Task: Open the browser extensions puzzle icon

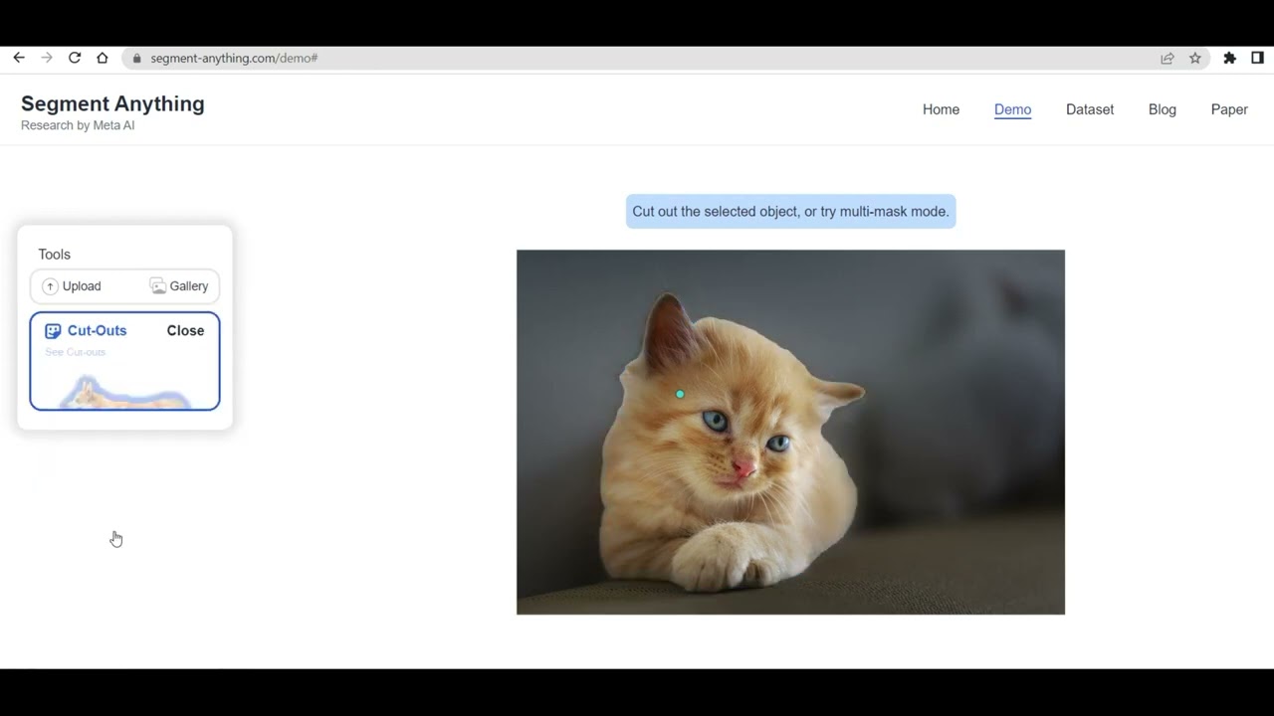Action: point(1230,59)
